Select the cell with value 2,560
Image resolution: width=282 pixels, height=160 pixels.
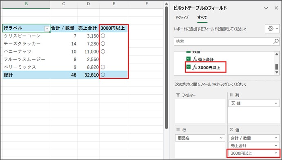click(x=89, y=59)
